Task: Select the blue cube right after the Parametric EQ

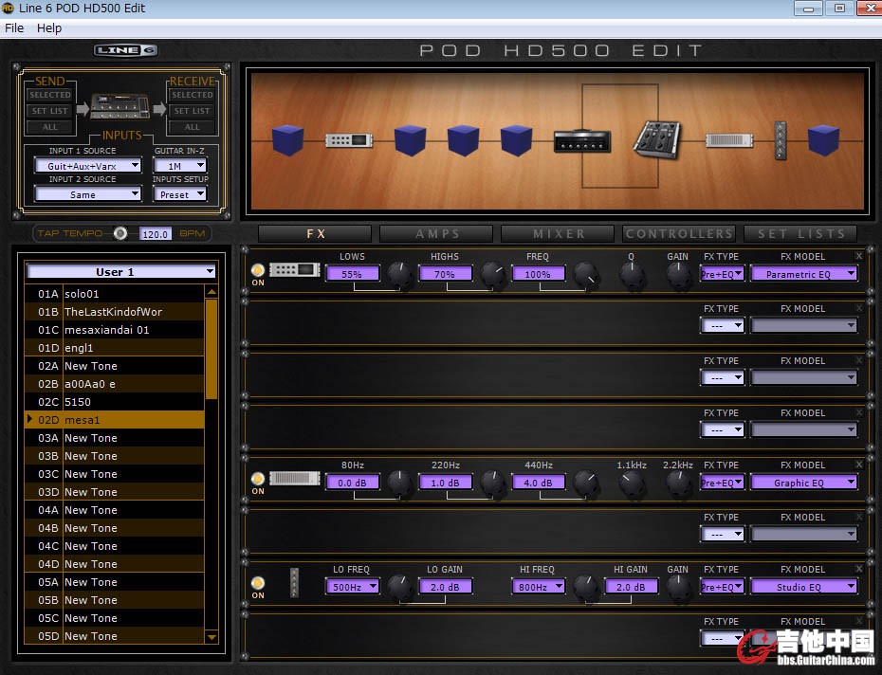Action: [410, 140]
